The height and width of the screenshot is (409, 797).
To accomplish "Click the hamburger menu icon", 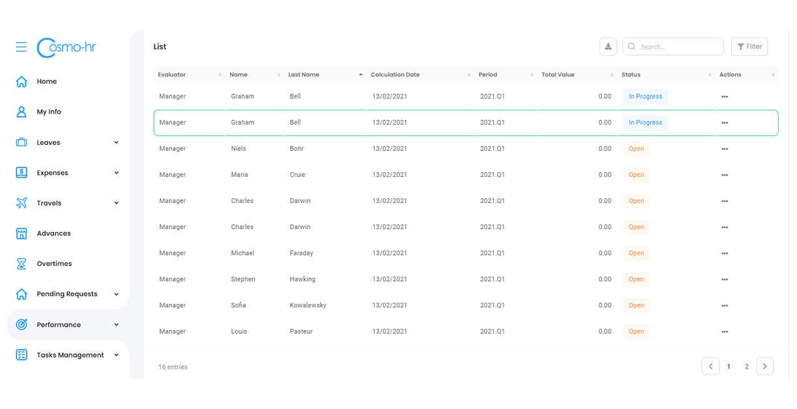I will 22,47.
